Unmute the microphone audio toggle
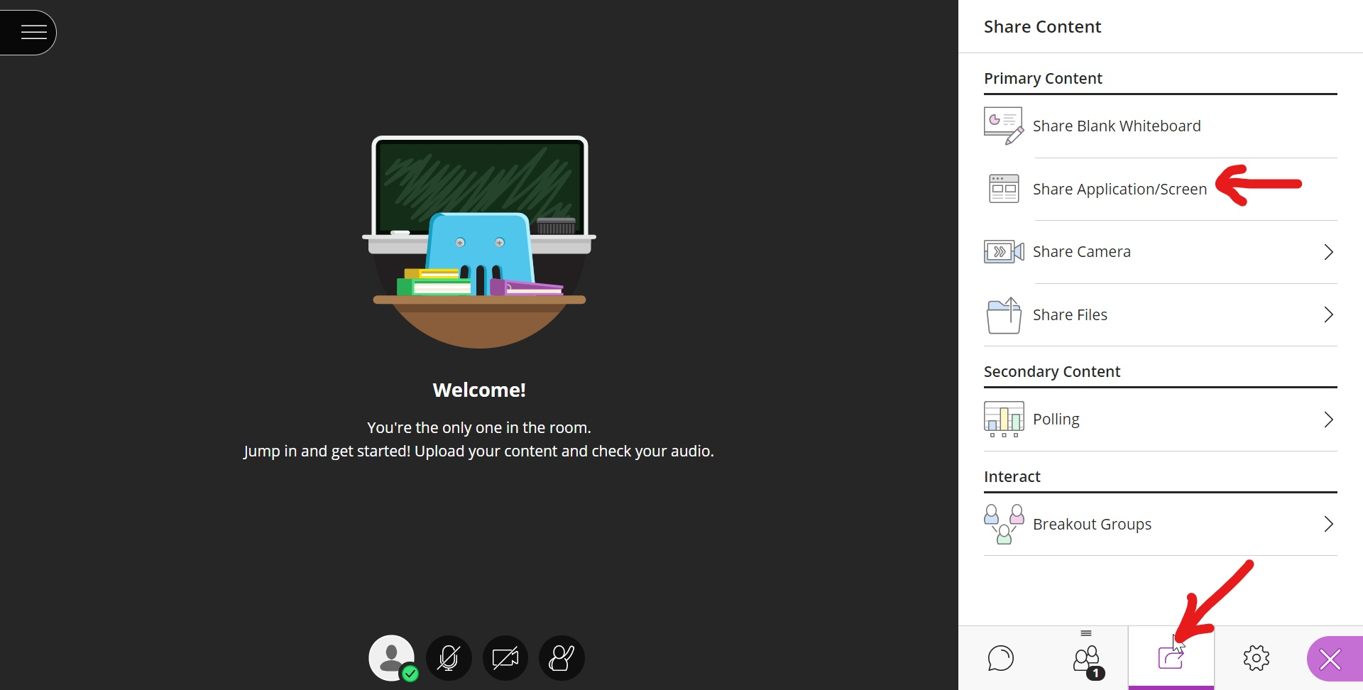 click(449, 658)
